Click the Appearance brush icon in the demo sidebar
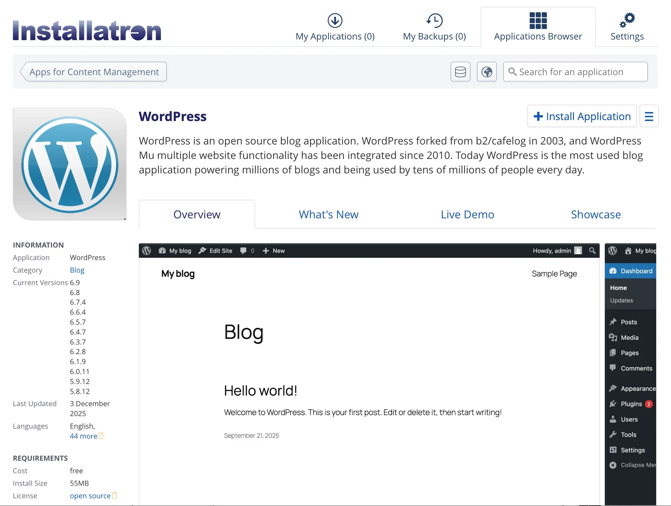671x506 pixels. tap(613, 388)
